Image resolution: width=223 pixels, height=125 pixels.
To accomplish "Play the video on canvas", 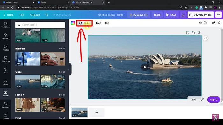I will [145, 67].
